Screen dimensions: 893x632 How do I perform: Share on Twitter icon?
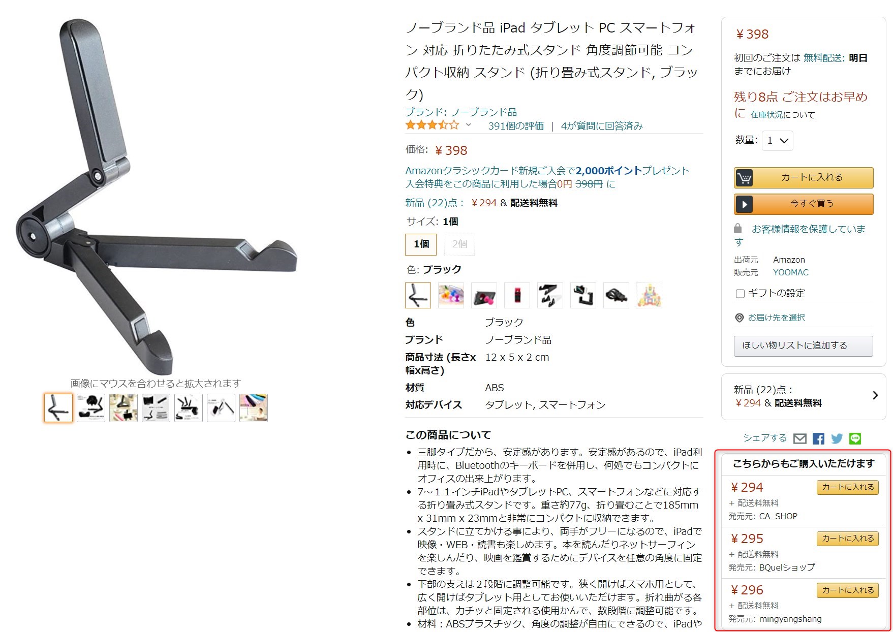coord(837,438)
